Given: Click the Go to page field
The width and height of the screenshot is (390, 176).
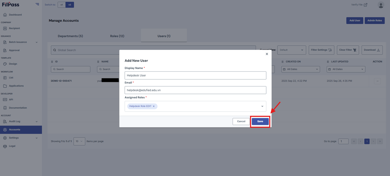Looking at the screenshot, I should [x=343, y=141].
